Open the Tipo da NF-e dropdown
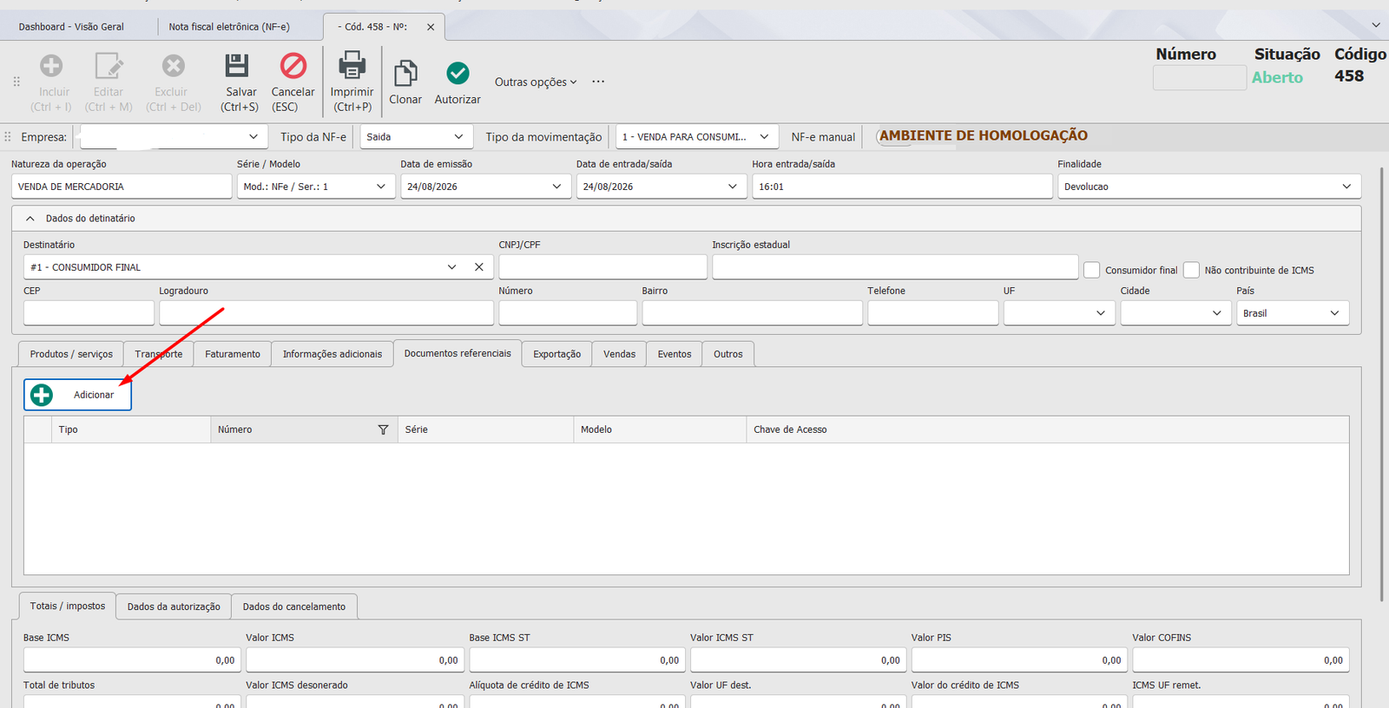Image resolution: width=1389 pixels, height=708 pixels. 458,136
